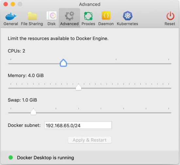The height and width of the screenshot is (165, 180).
Task: Open the Kubernetes wheel icon
Action: [128, 16]
